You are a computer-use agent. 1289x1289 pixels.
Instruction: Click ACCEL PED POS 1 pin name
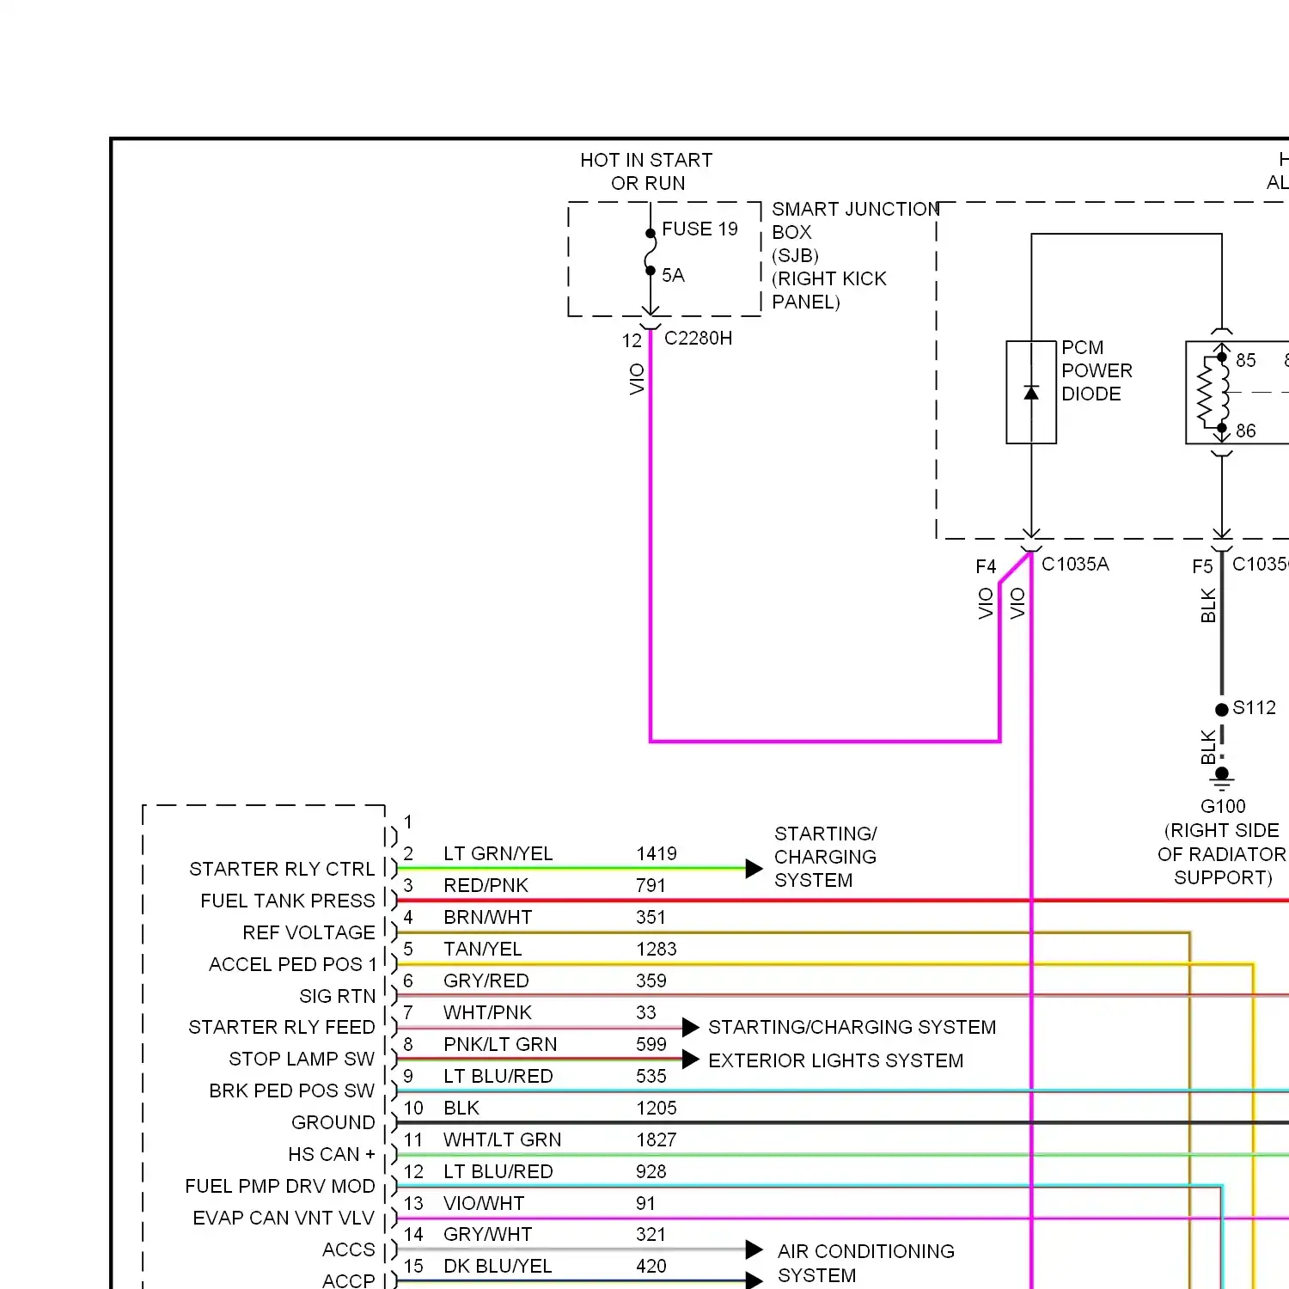click(292, 965)
